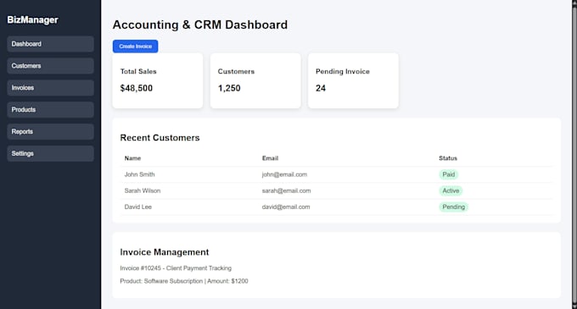
Task: Click the Accounting & CRM Dashboard title
Action: (x=200, y=25)
